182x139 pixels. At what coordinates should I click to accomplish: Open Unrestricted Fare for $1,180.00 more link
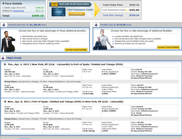click(x=27, y=25)
